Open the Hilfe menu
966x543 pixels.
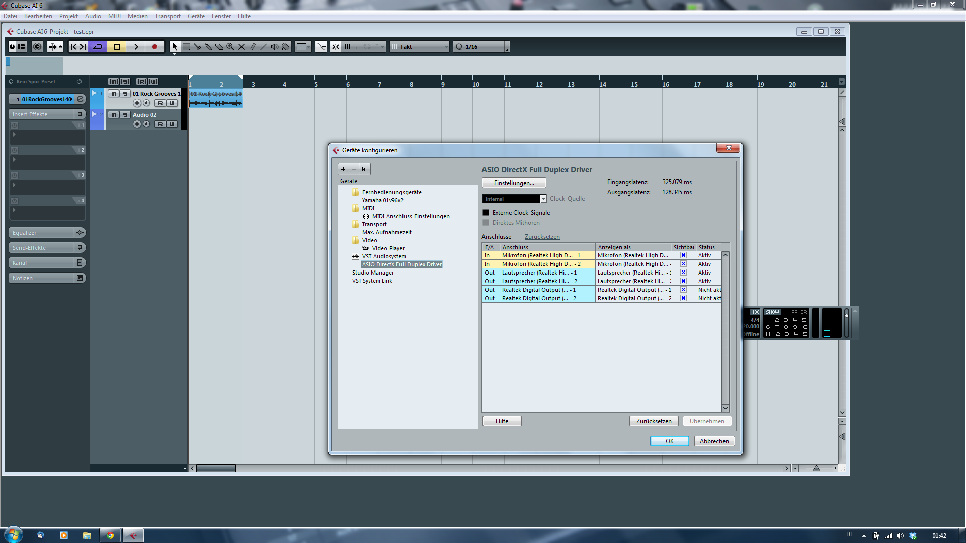point(244,16)
